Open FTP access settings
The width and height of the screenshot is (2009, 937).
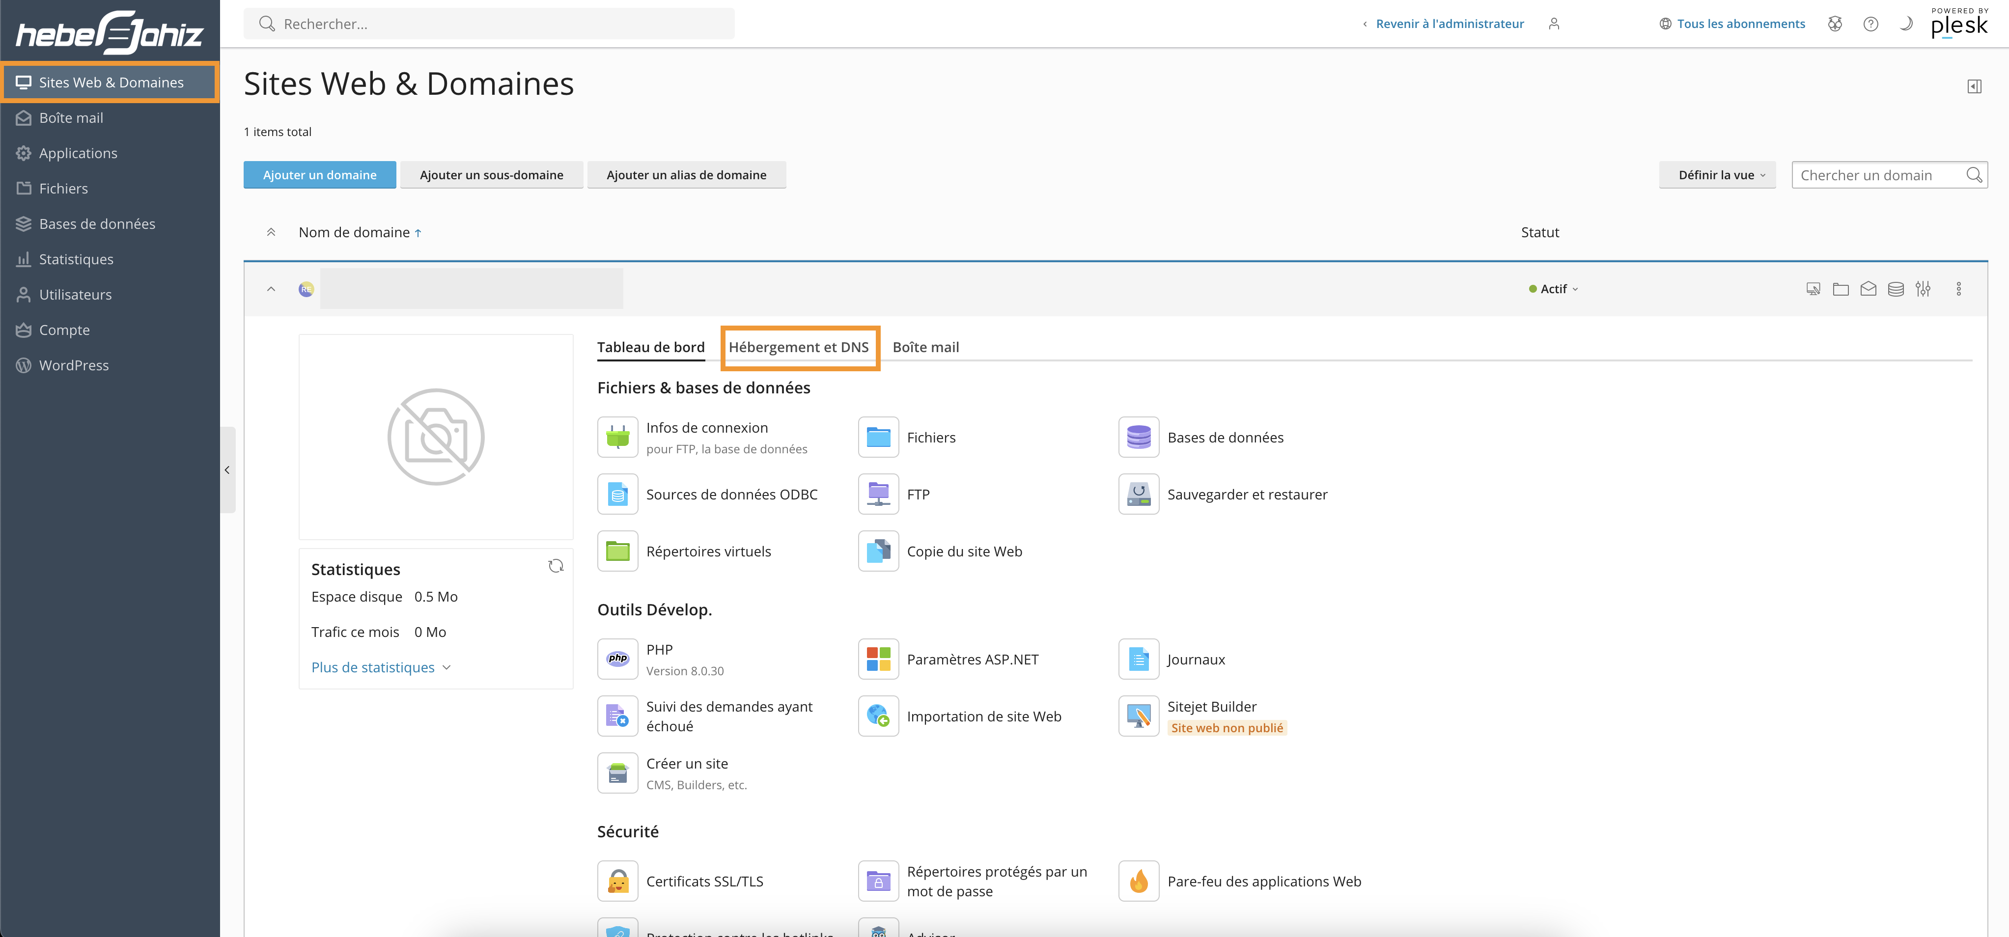(x=917, y=494)
